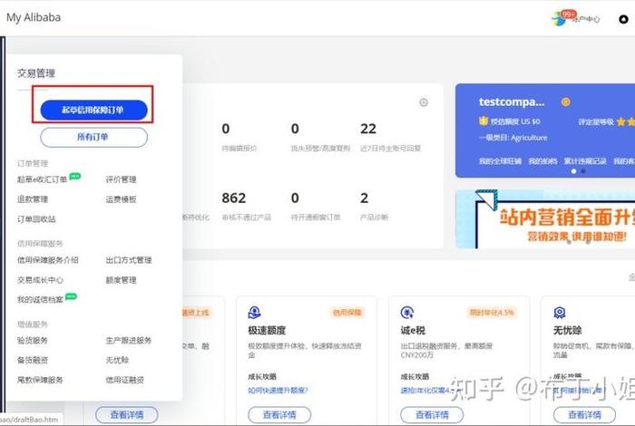The width and height of the screenshot is (635, 426).
Task: Select 额度管理 menu entry
Action: [121, 279]
